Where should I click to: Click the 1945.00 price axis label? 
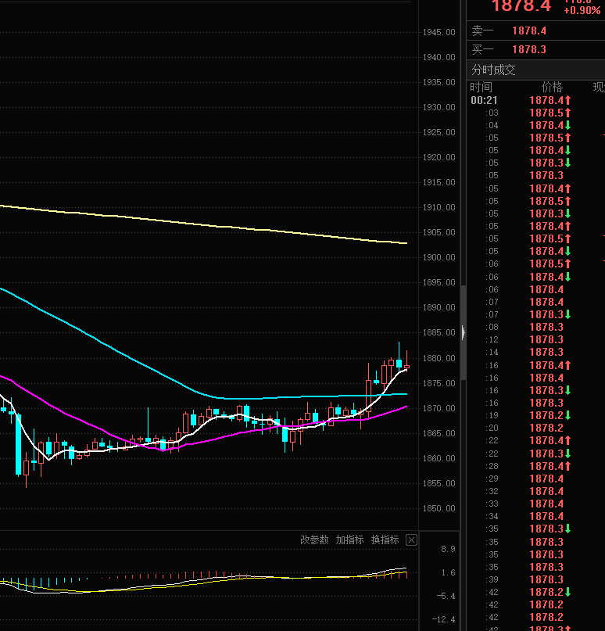(x=439, y=32)
